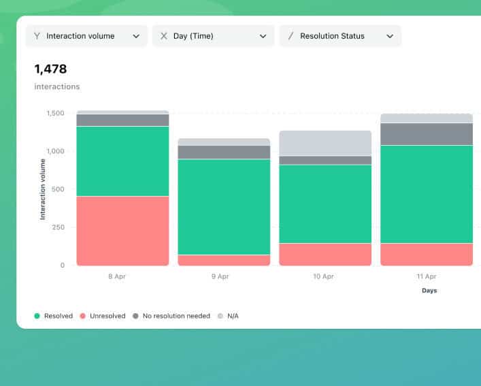This screenshot has height=386, width=481.
Task: Click the green Resolved legend dot
Action: click(x=37, y=316)
